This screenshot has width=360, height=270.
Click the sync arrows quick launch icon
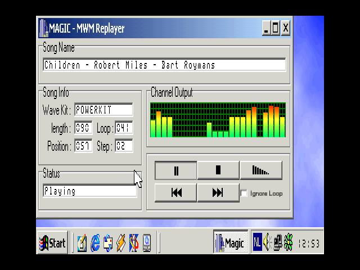[x=108, y=243]
